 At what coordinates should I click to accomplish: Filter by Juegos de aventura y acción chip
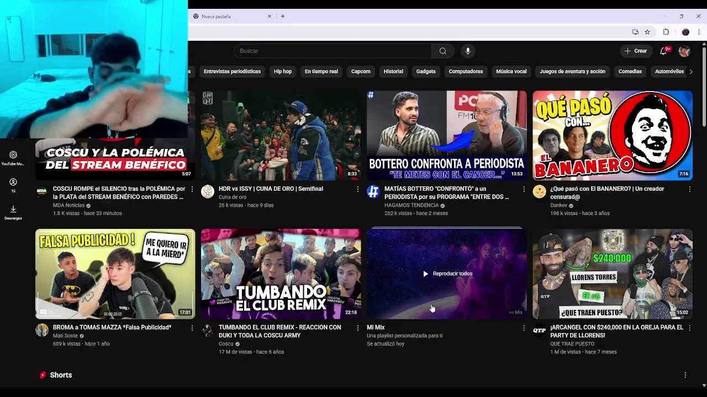tap(572, 72)
